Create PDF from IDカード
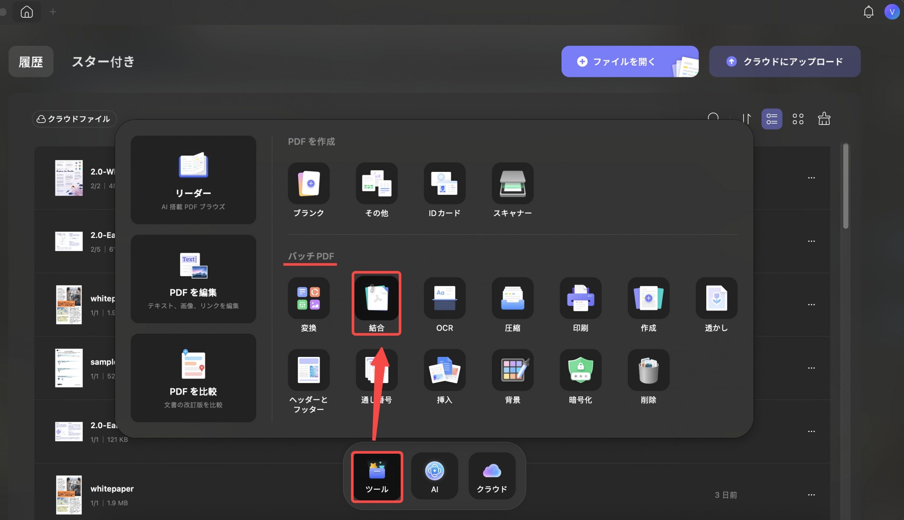904x520 pixels. point(444,184)
